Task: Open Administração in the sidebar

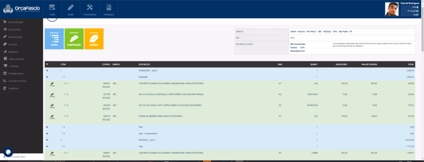Action: pyautogui.click(x=16, y=22)
